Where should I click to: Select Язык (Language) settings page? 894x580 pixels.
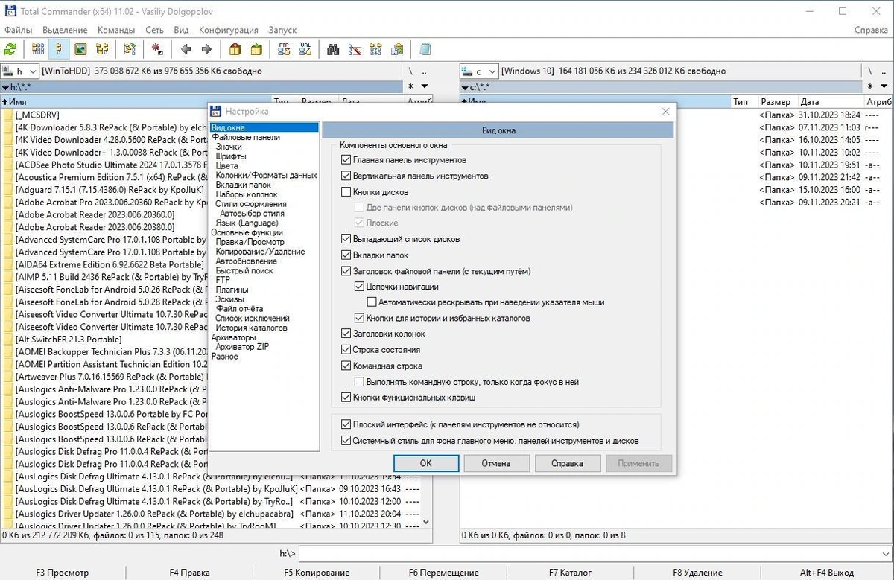pos(247,223)
